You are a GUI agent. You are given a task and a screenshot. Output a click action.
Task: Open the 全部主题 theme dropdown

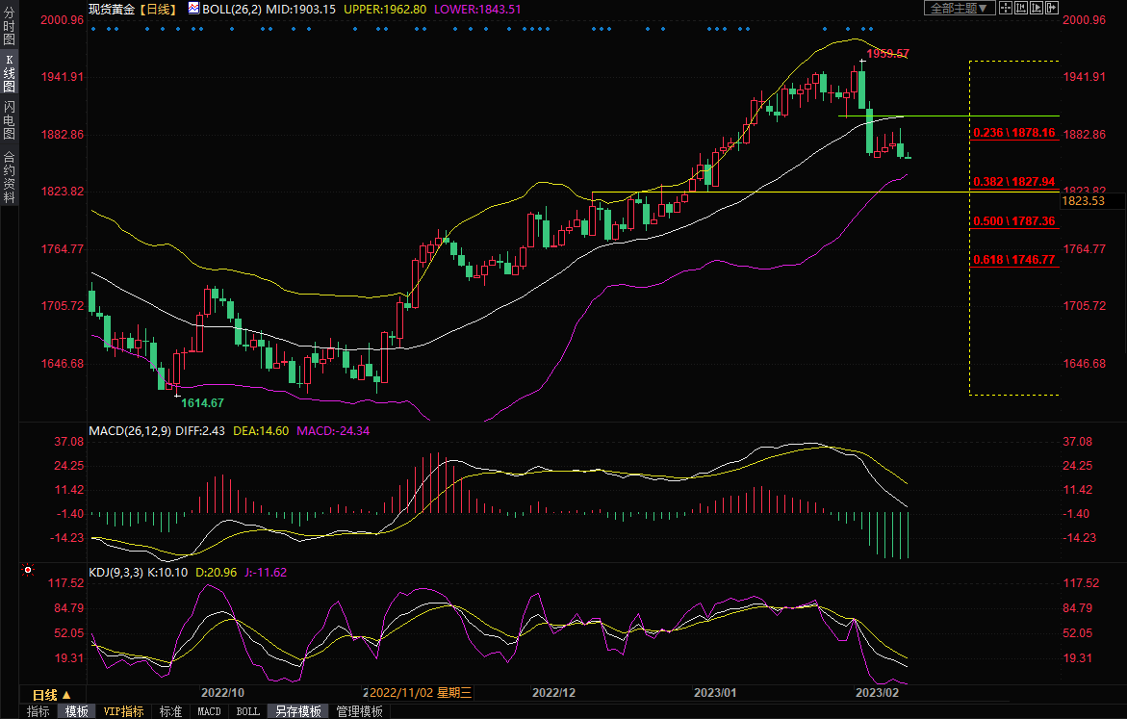point(957,8)
